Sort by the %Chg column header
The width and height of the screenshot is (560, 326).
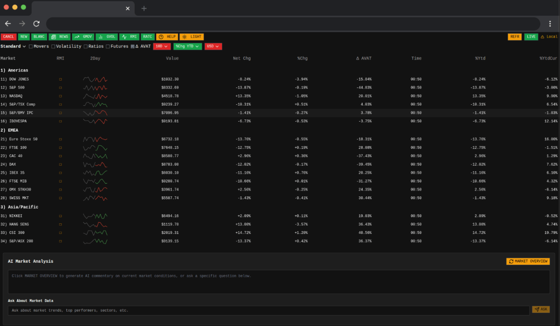(x=303, y=58)
